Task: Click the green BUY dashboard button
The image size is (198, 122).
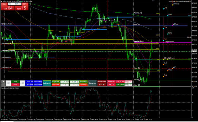Action: [x=15, y=82]
